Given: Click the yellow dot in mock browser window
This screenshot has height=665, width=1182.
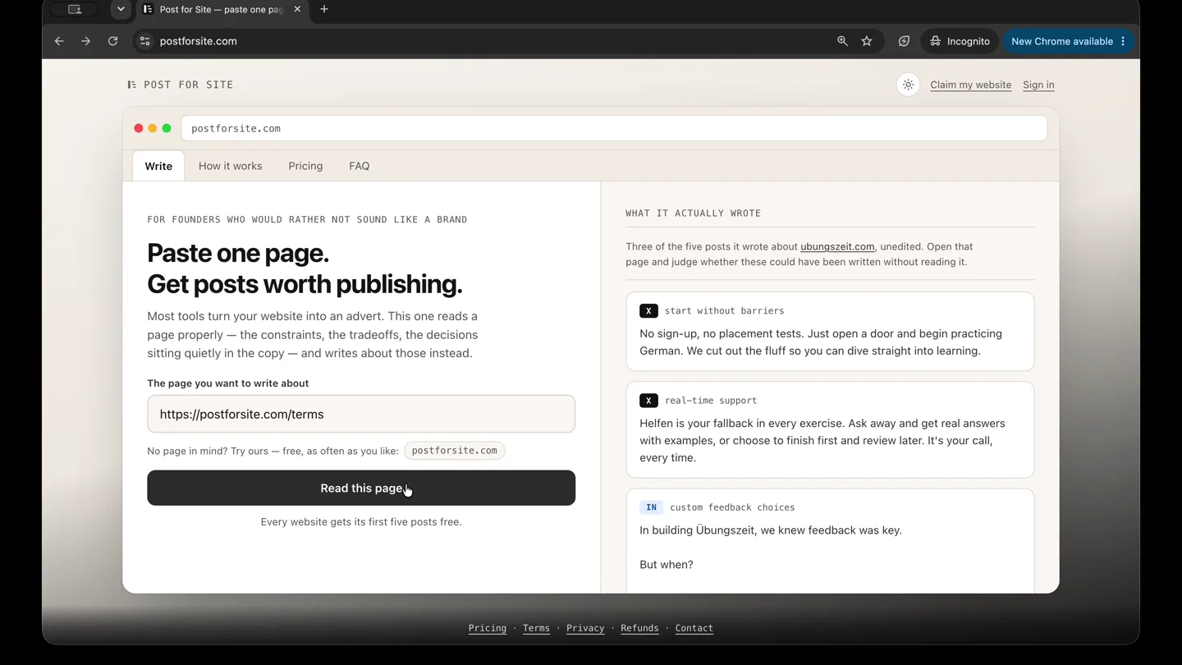Looking at the screenshot, I should pos(153,128).
